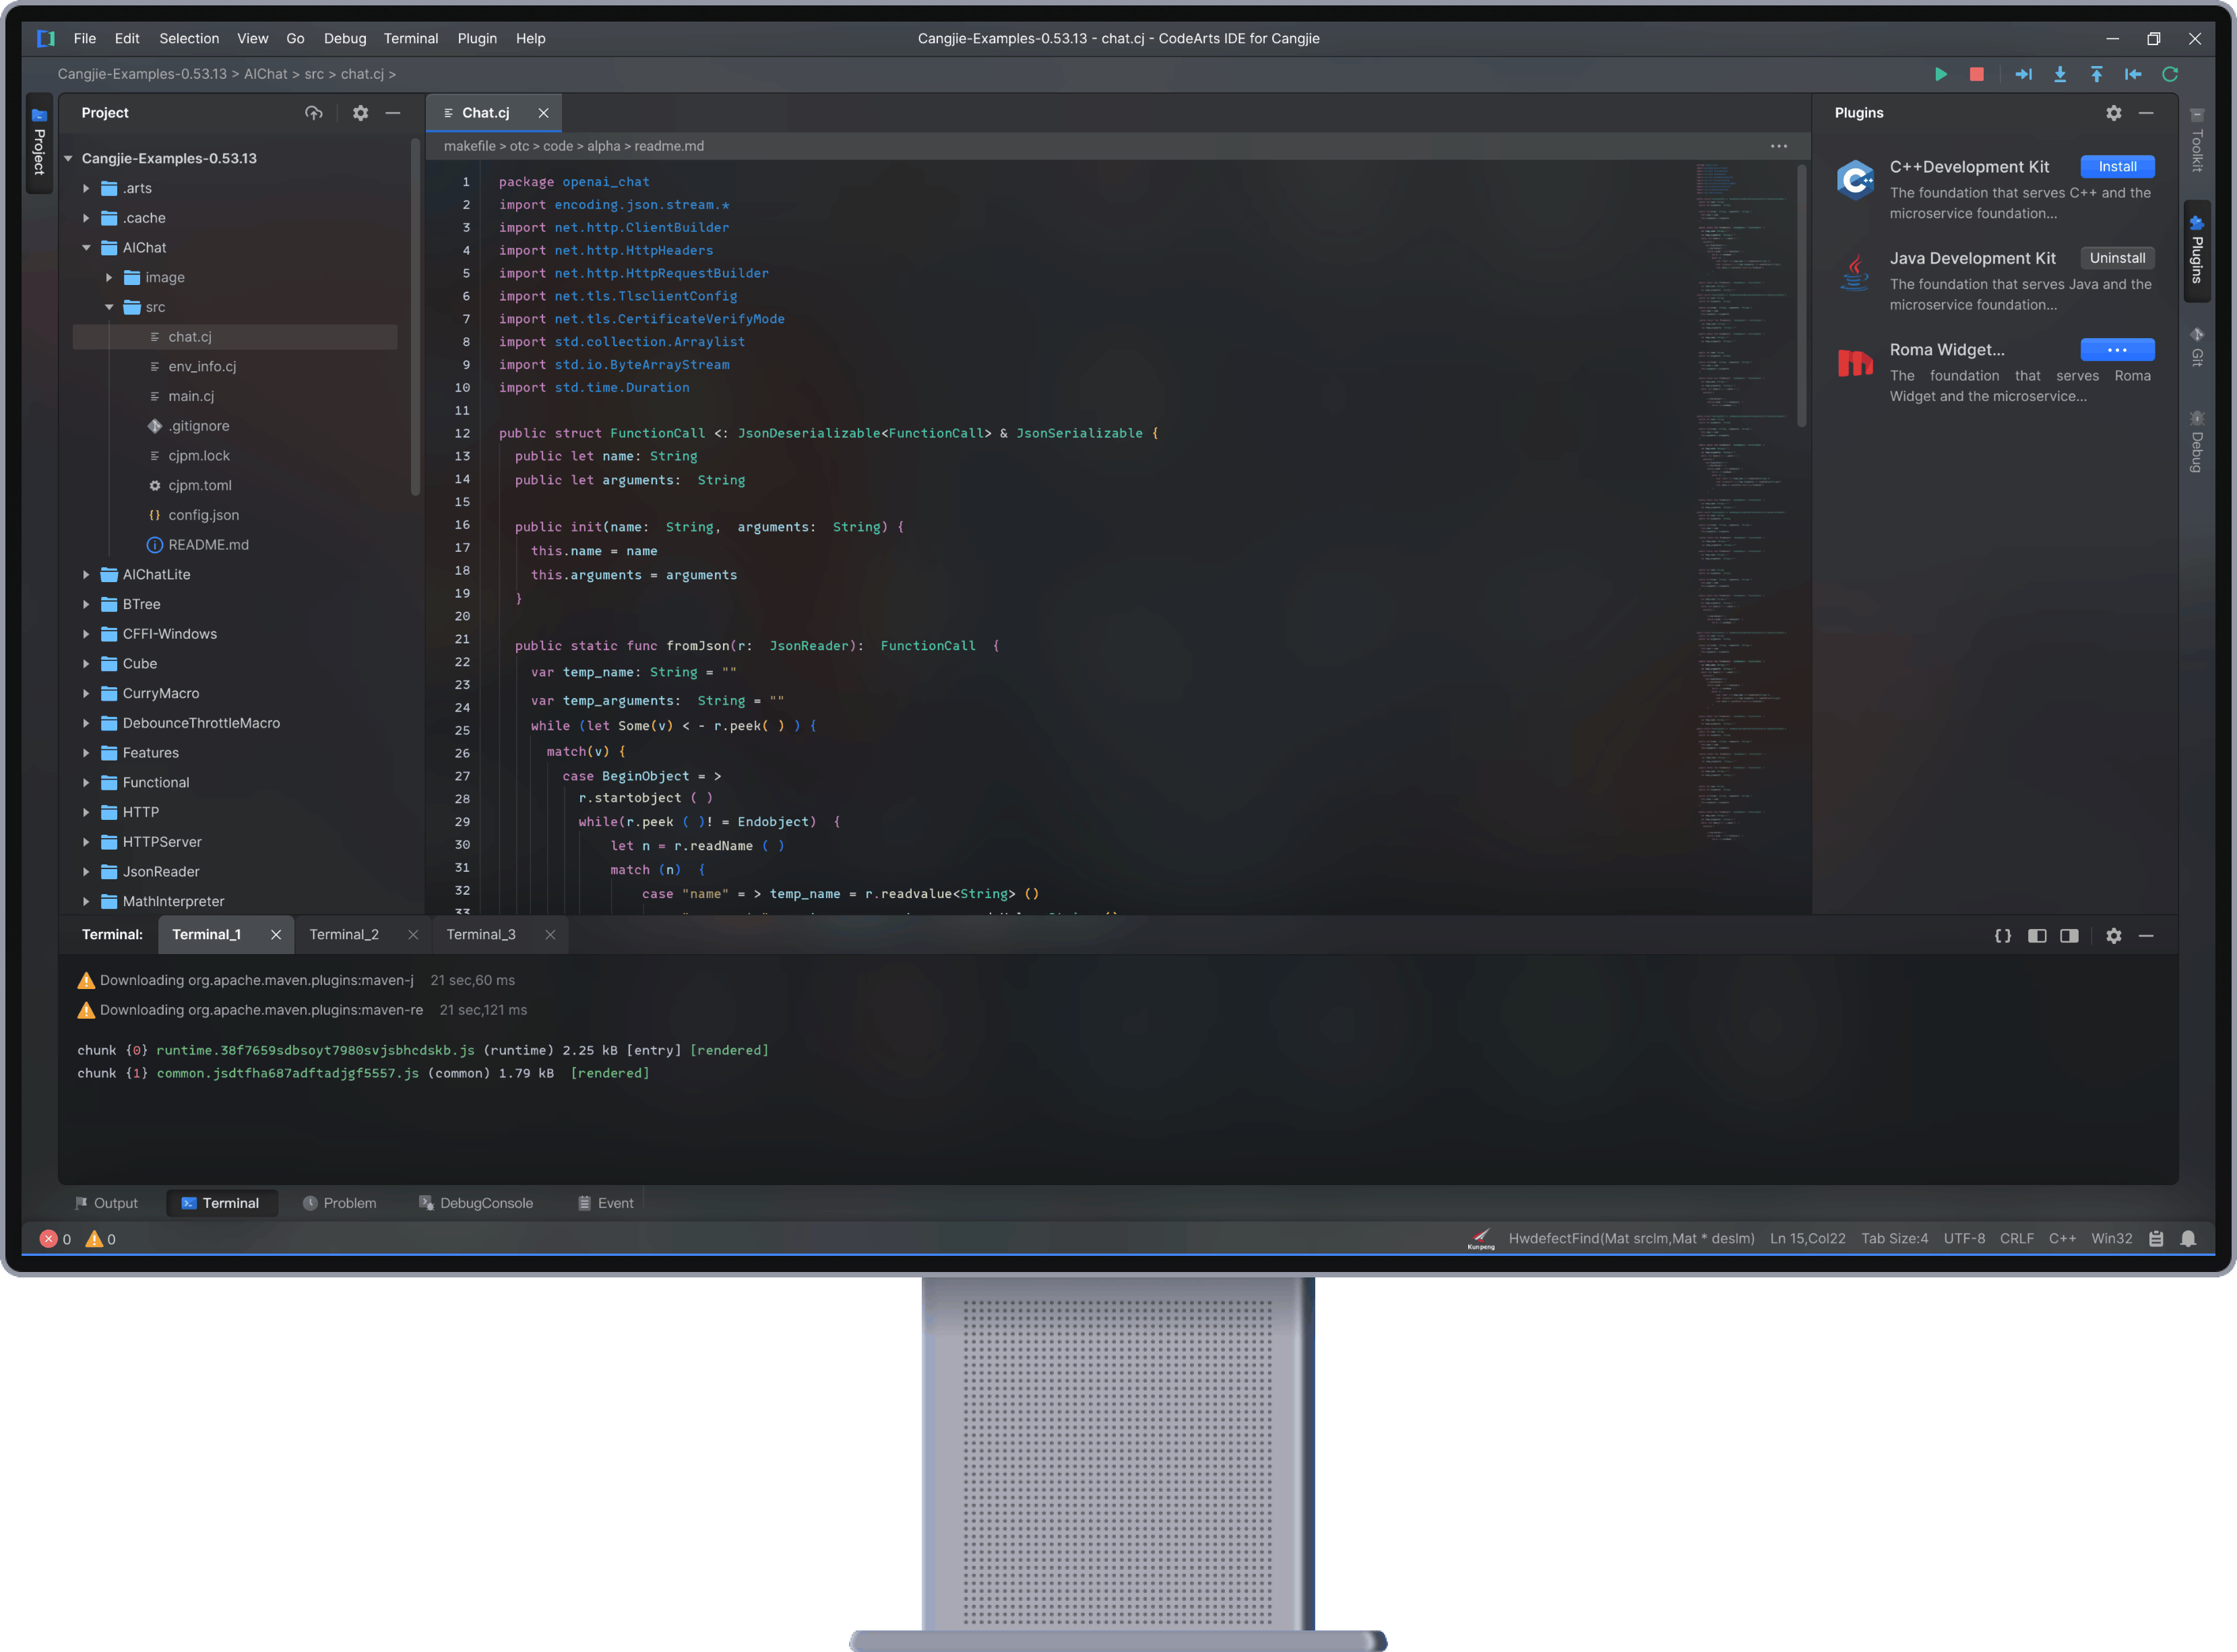This screenshot has width=2237, height=1652.
Task: Close the Terminal_1 tab
Action: tap(276, 935)
